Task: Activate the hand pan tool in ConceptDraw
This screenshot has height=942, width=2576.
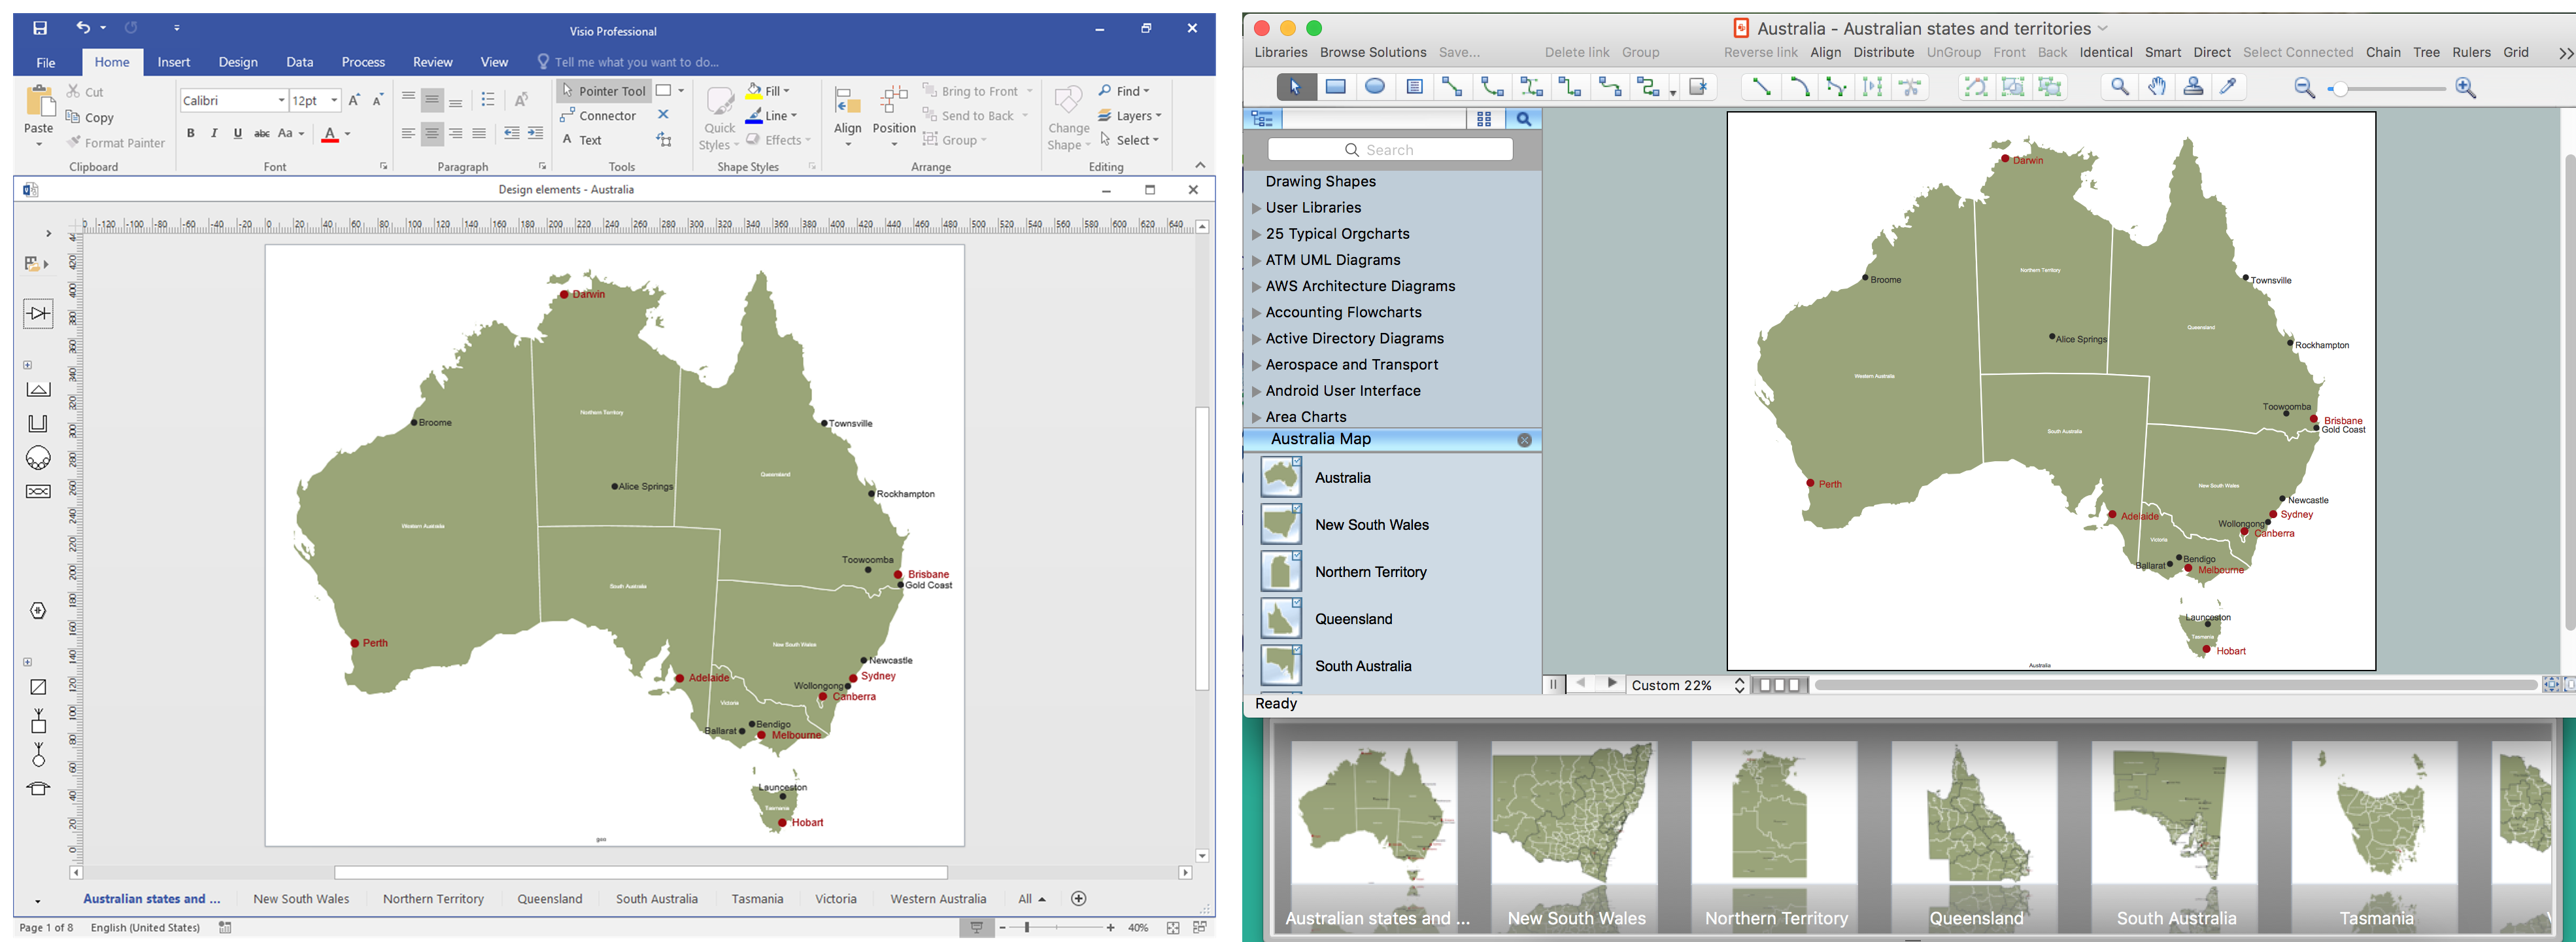Action: coord(2157,87)
